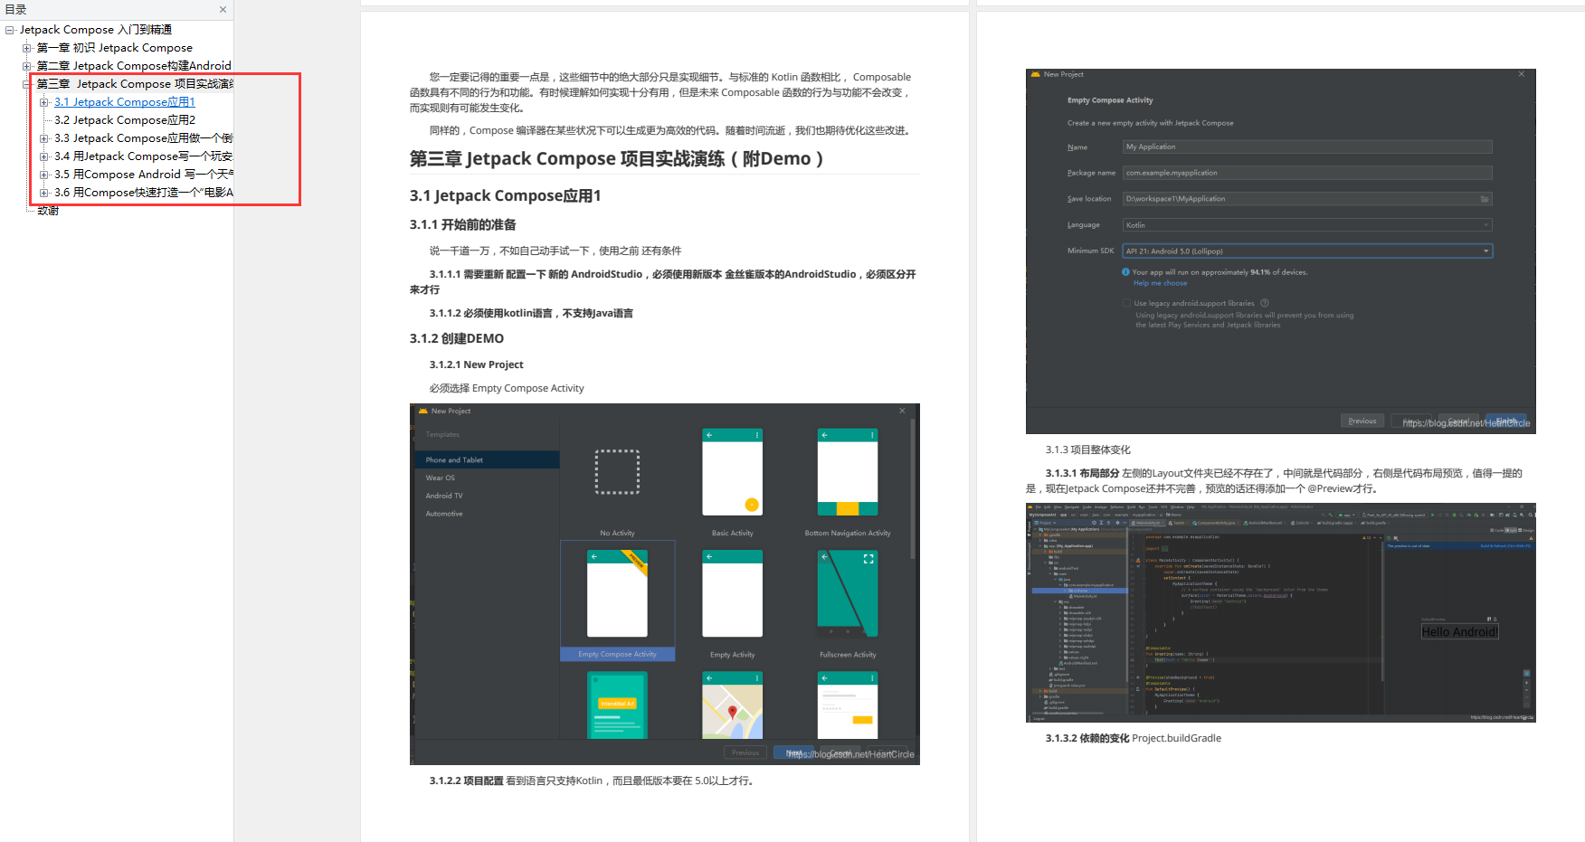Image resolution: width=1585 pixels, height=842 pixels.
Task: Click the New Project template chooser screenshot
Action: coord(665,584)
